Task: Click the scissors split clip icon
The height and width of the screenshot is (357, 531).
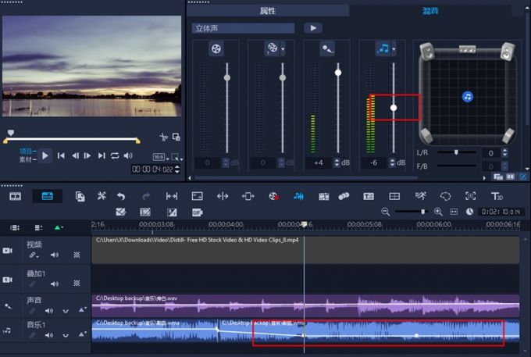Action: (x=163, y=137)
